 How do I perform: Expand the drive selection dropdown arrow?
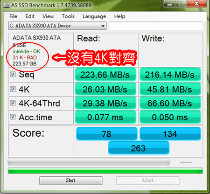pos(103,26)
